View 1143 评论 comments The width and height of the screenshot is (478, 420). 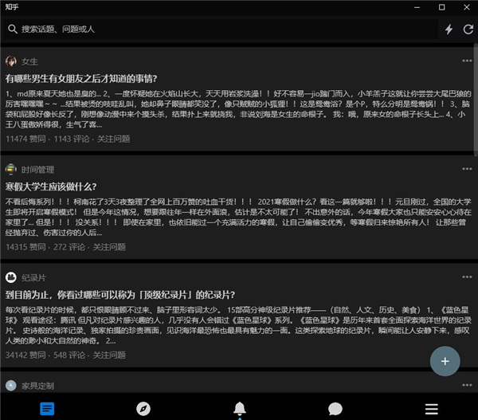coord(72,139)
